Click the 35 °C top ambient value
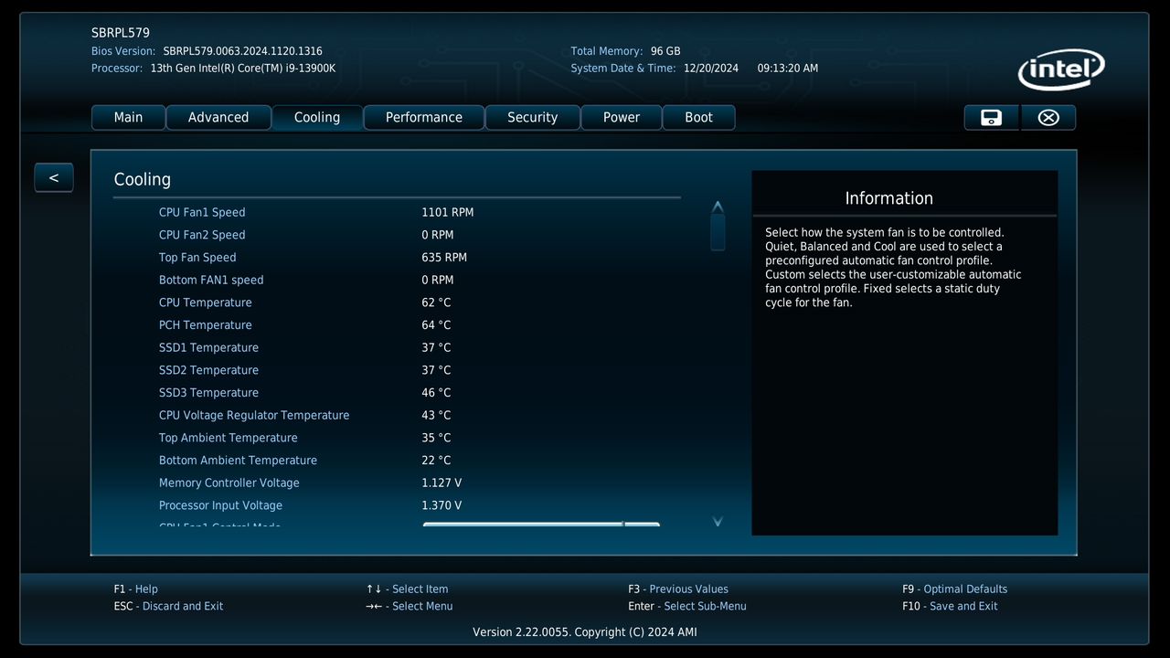Screen dimensions: 1170x658 [x=436, y=438]
